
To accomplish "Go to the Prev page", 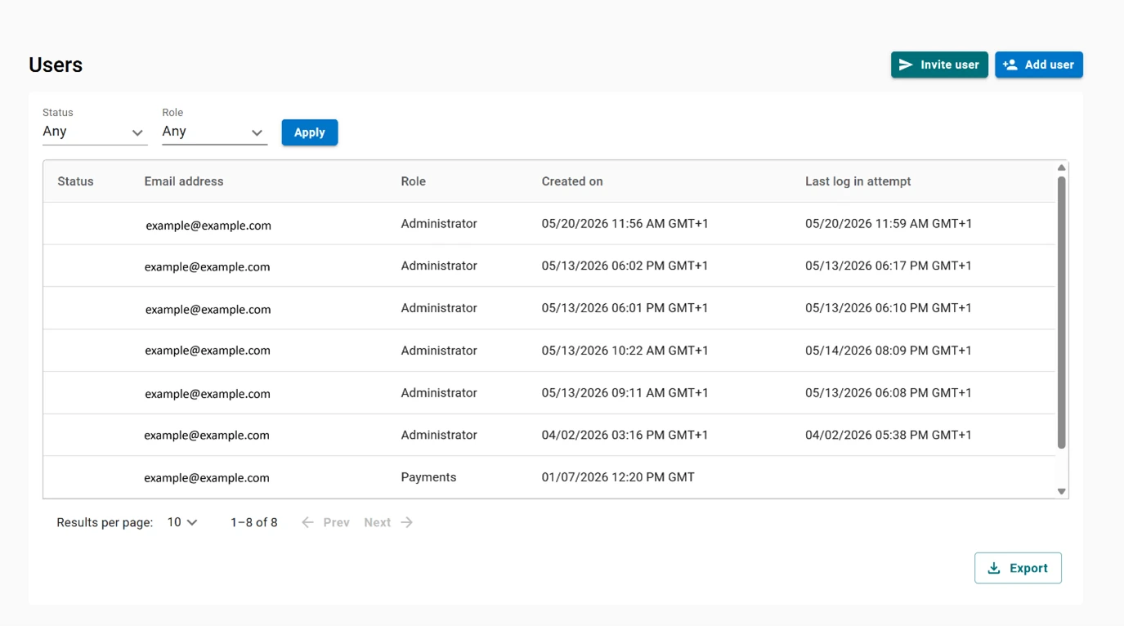I will click(x=325, y=522).
